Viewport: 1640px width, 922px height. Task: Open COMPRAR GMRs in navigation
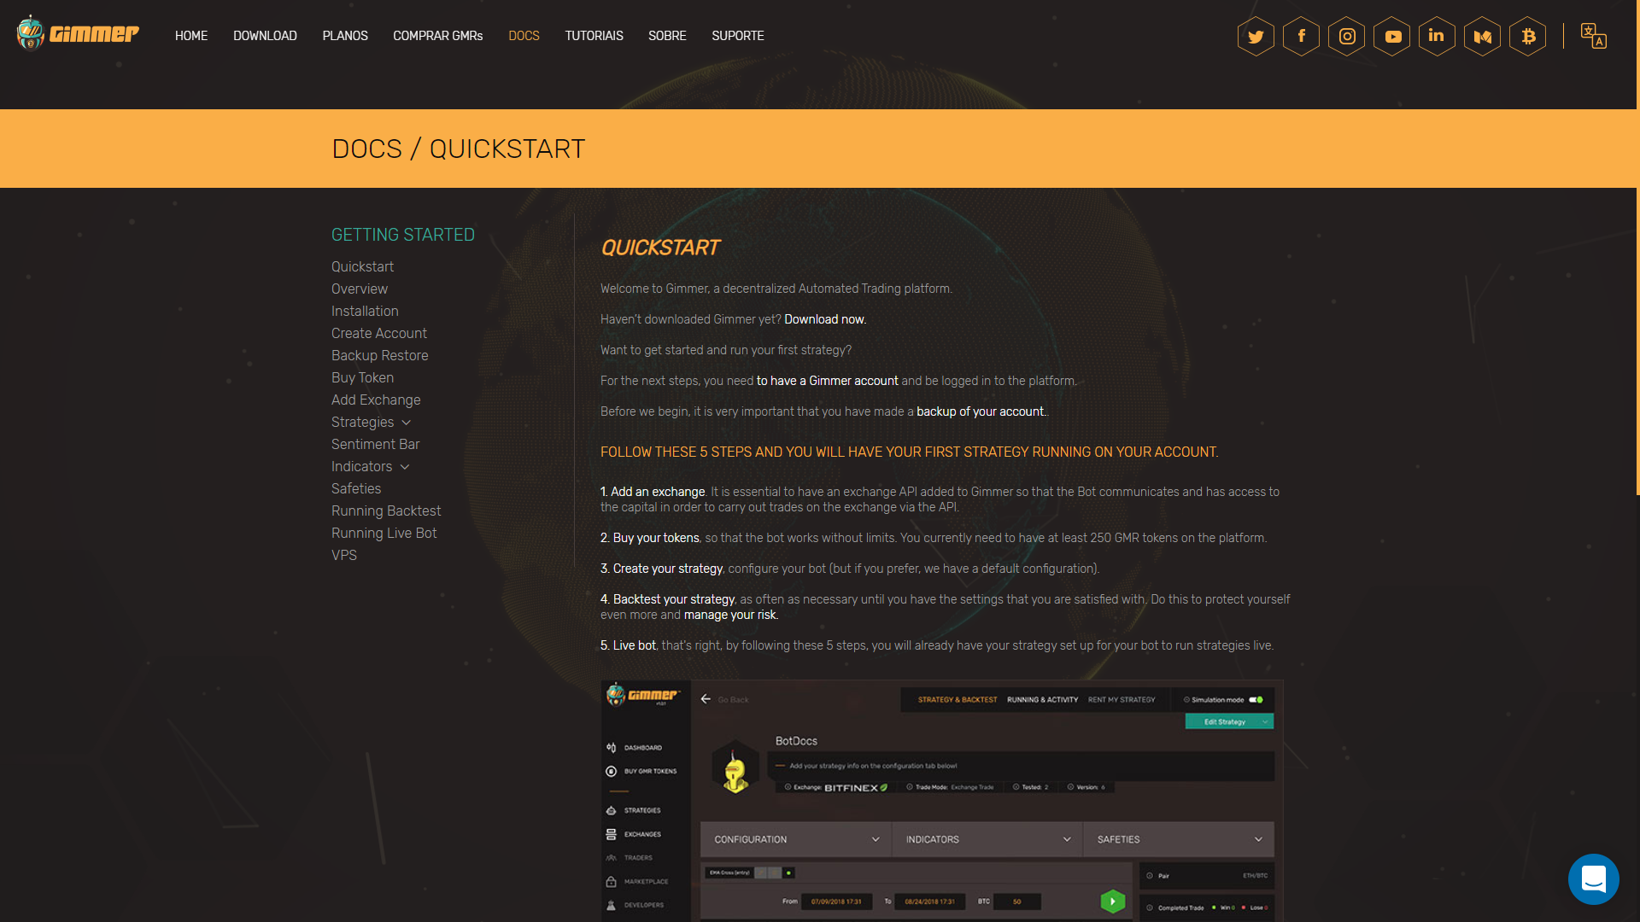438,36
